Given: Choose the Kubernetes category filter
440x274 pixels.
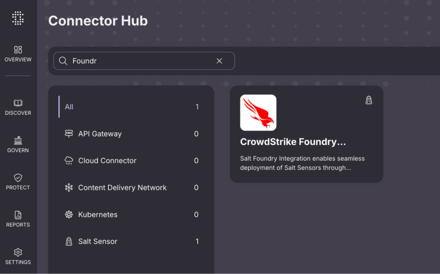Looking at the screenshot, I should point(98,214).
